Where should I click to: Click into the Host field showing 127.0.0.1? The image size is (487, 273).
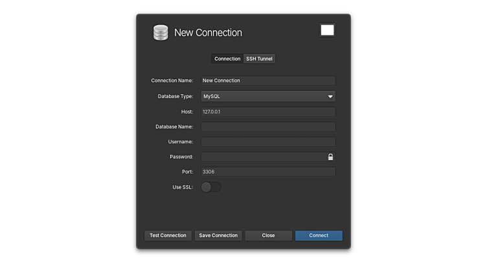[x=267, y=112]
